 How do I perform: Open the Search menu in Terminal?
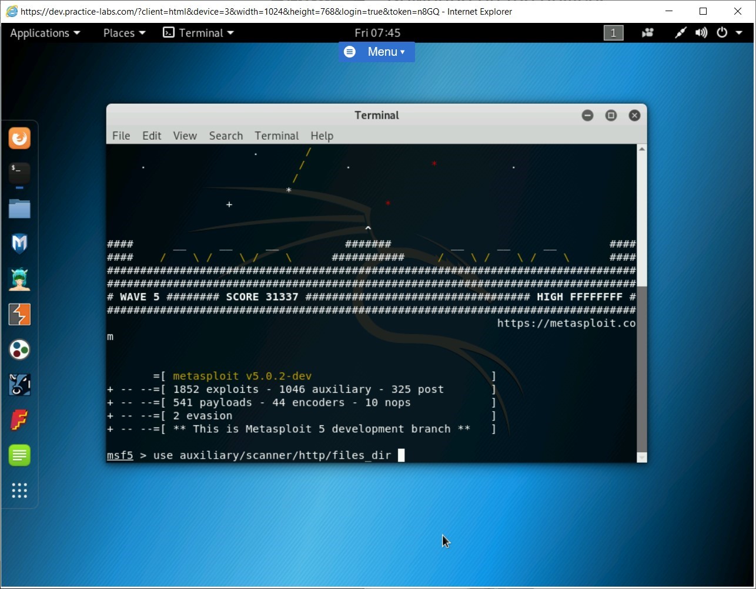(226, 136)
